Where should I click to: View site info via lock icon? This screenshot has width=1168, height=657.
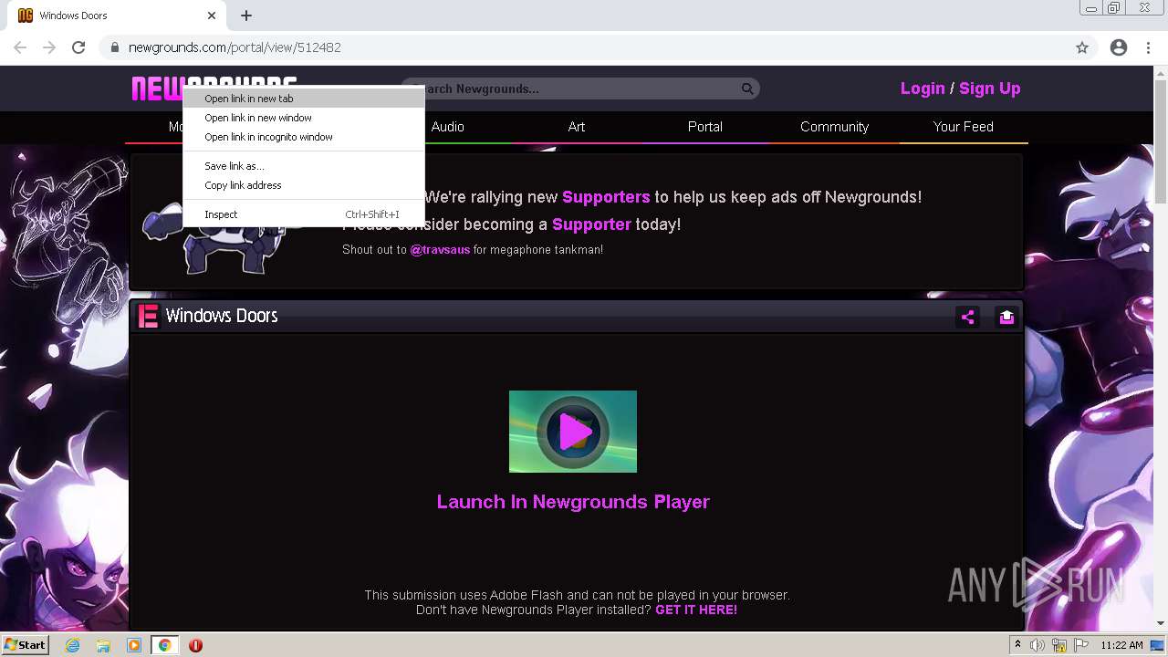tap(115, 47)
